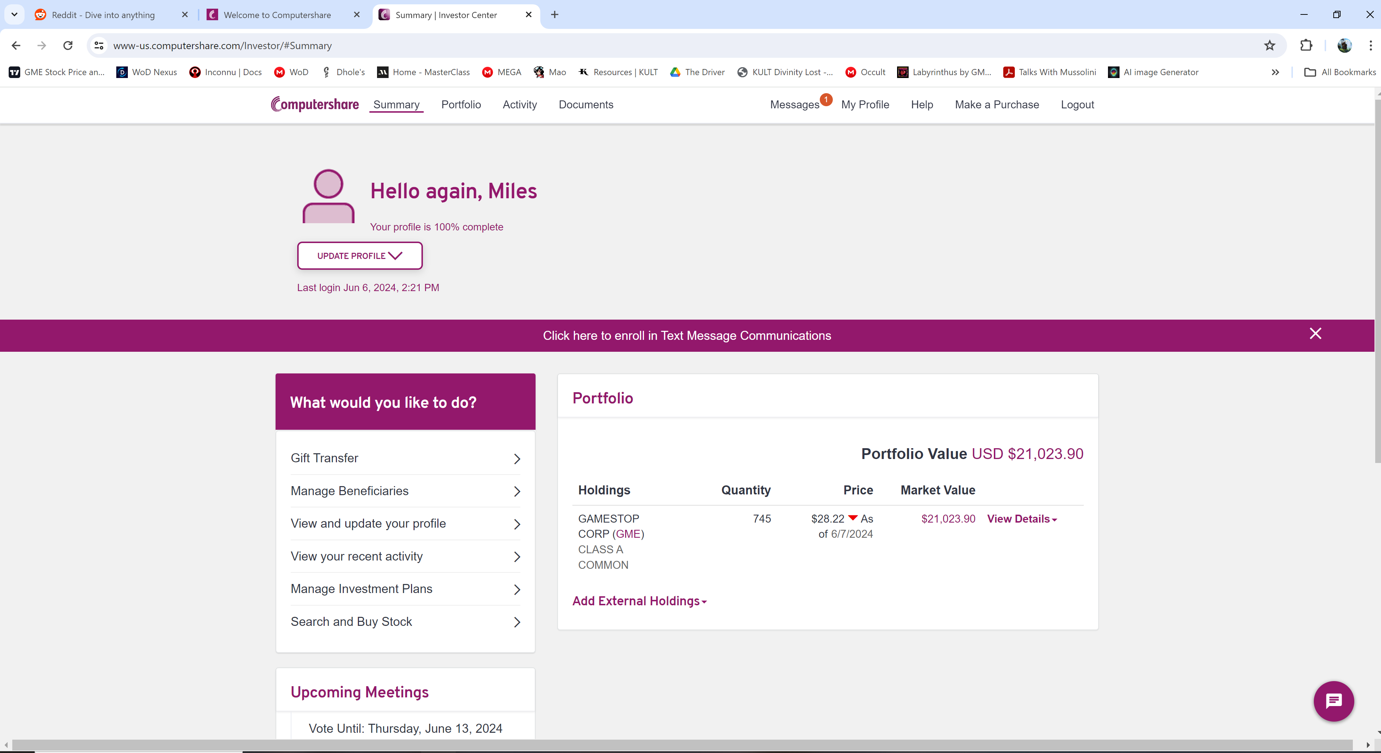Open AI image Generator bookmark
Viewport: 1381px width, 753px height.
click(1153, 72)
